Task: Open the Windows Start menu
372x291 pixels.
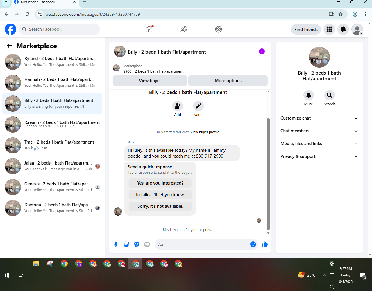Action: [7, 275]
